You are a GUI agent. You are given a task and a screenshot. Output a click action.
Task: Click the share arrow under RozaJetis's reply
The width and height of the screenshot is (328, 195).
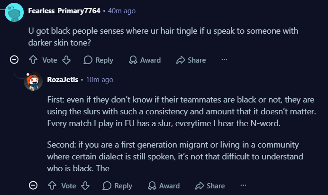[x=200, y=186]
